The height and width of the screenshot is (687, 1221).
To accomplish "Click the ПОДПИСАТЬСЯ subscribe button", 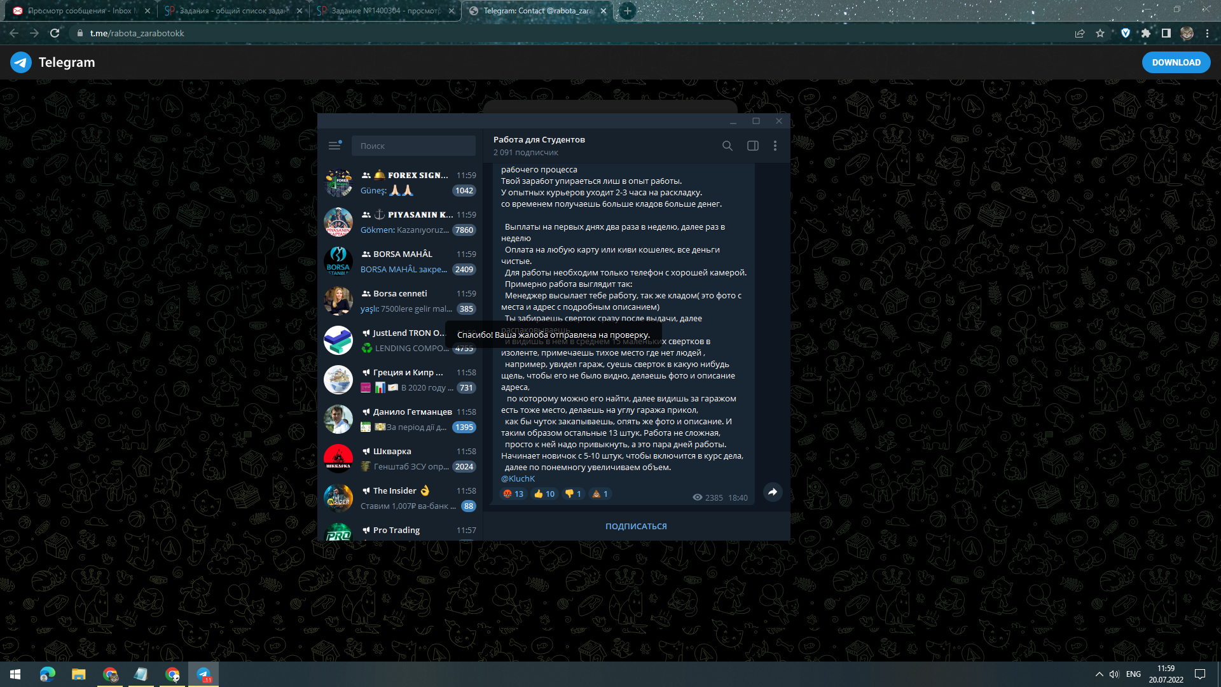I will pyautogui.click(x=636, y=526).
